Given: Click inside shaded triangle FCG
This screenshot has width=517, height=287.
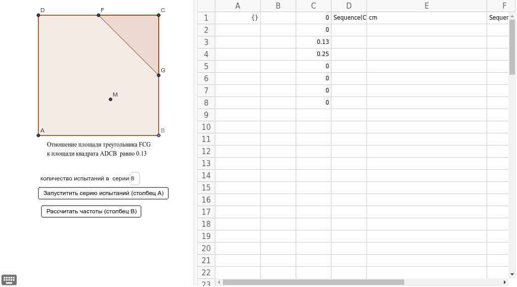Looking at the screenshot, I should tap(140, 34).
